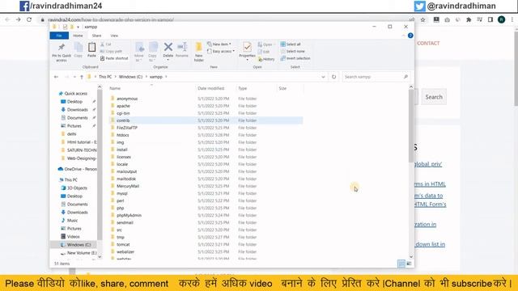Click Windows (C:) in the breadcrumb
Viewport: 518px width, 291px height.
click(x=130, y=77)
